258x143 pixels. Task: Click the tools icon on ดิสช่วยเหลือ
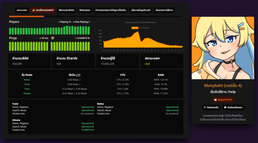pyautogui.click(x=205, y=108)
